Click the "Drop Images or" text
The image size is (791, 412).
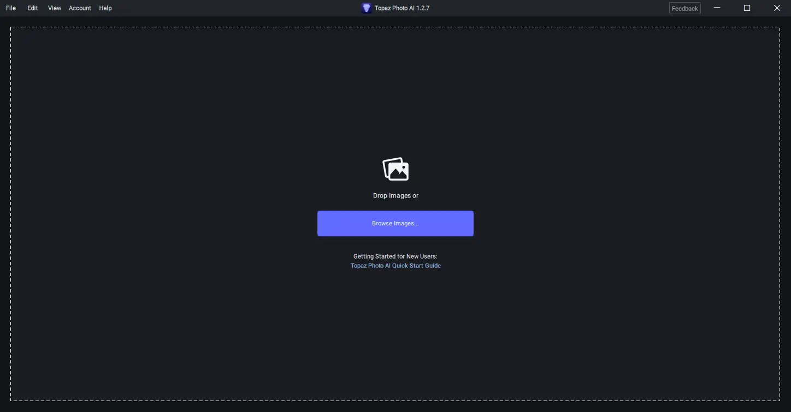coord(395,196)
